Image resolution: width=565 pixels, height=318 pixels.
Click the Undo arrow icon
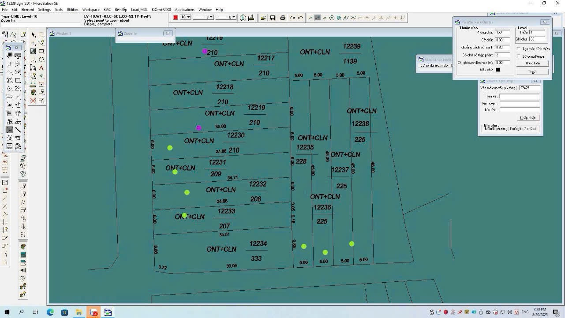pos(300,18)
